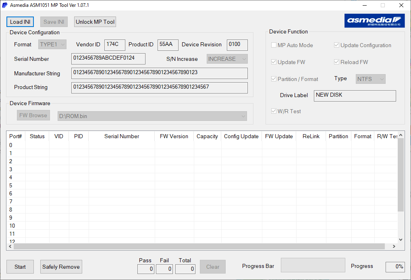Click the horizontal scroll left arrow
The width and height of the screenshot is (411, 280).
pyautogui.click(x=10, y=247)
